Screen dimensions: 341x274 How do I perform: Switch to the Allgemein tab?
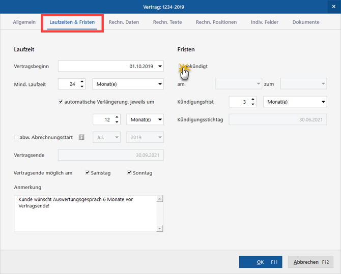pyautogui.click(x=24, y=22)
